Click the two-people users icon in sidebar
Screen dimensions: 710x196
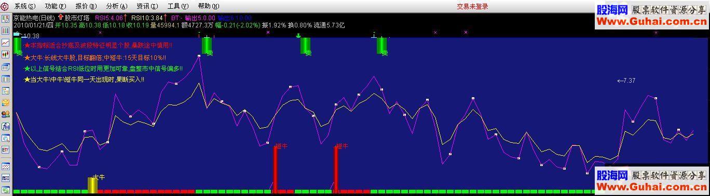(5, 114)
